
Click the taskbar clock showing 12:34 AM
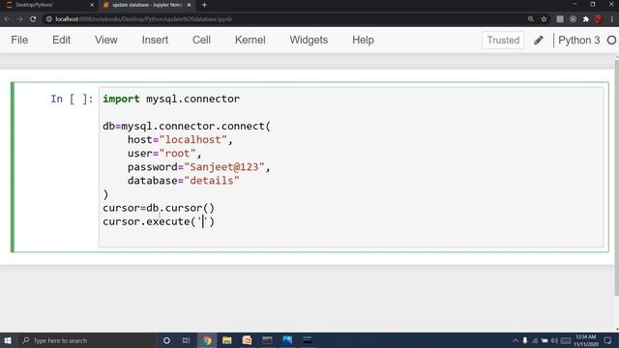(586, 340)
